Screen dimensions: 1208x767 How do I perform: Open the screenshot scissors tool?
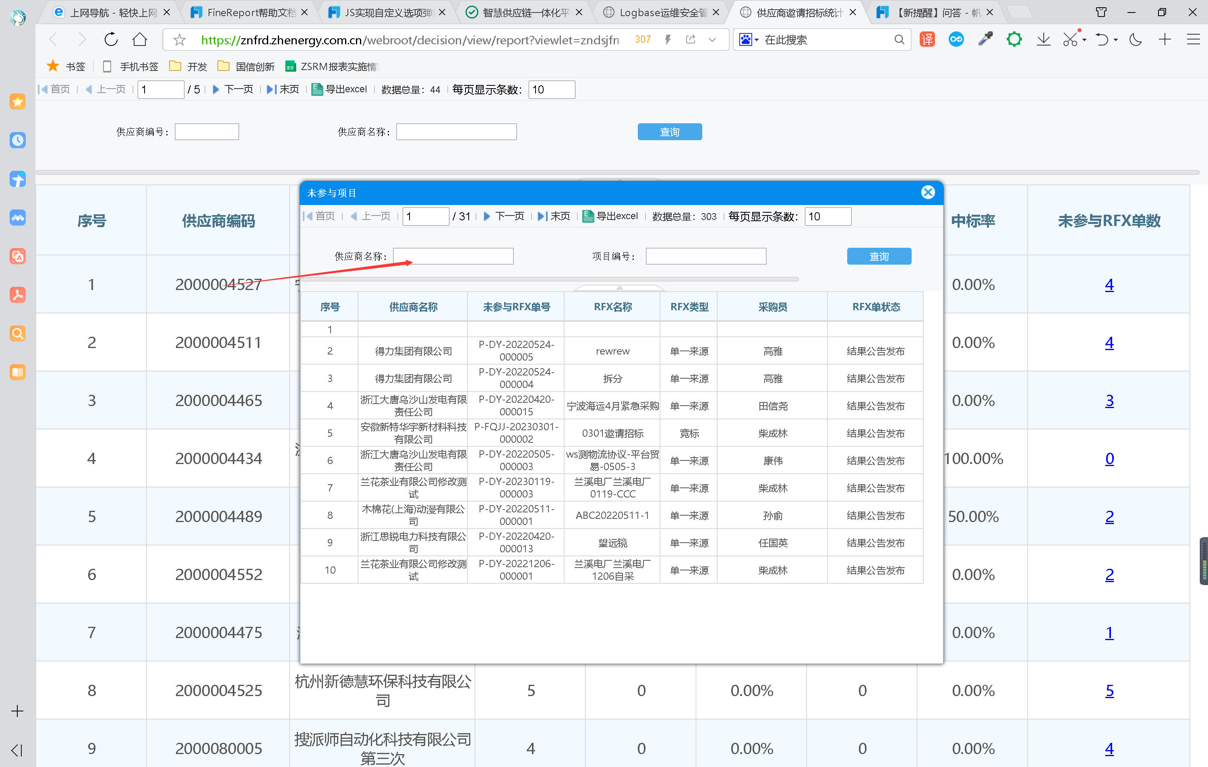1070,39
